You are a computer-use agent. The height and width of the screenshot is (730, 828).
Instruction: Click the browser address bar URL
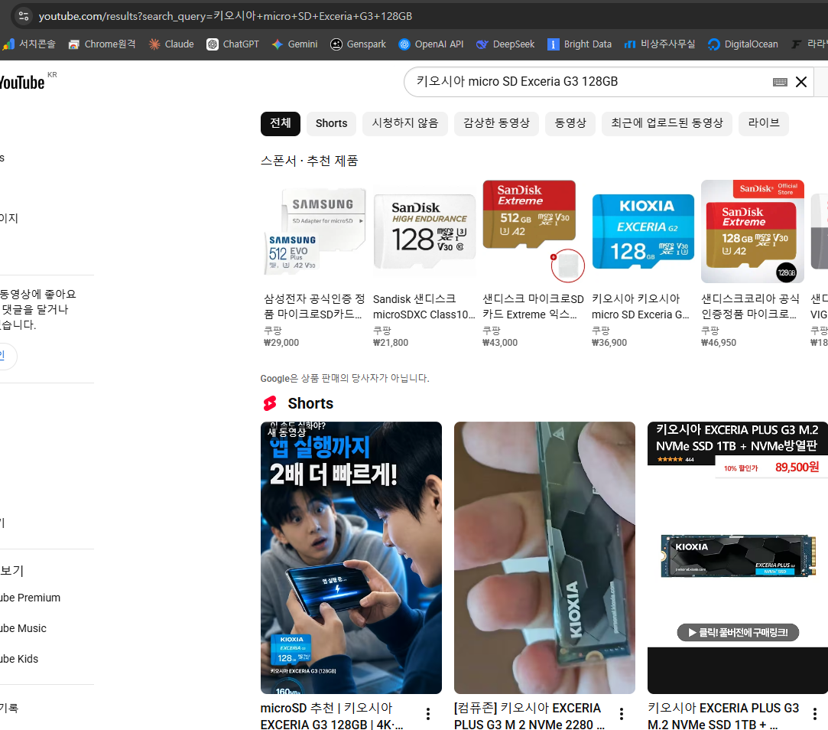(x=226, y=16)
